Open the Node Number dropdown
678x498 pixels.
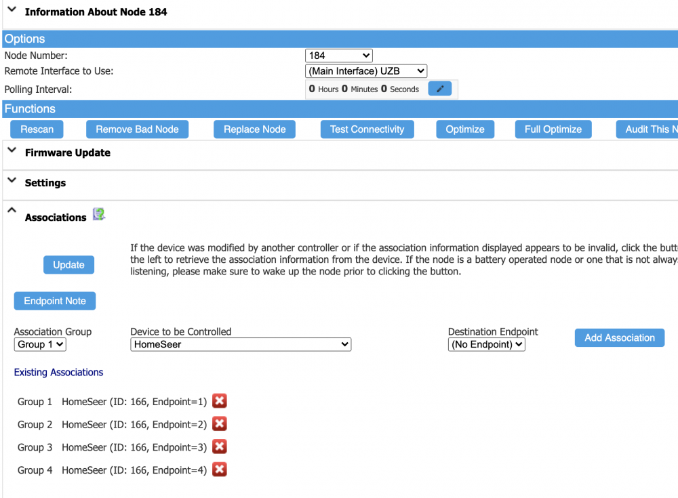tap(339, 56)
